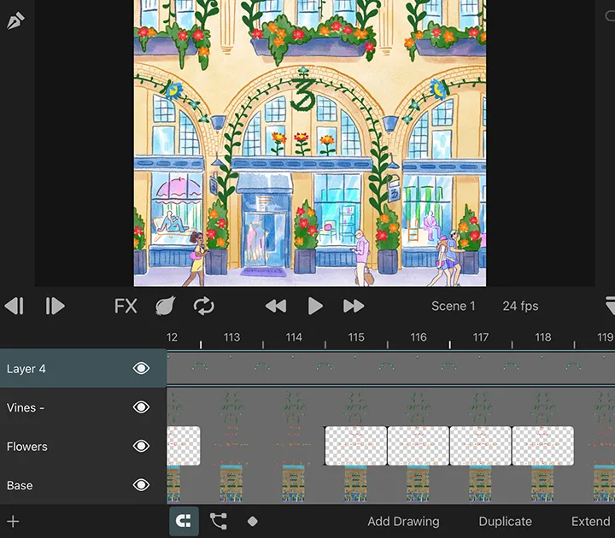Open the FX effects panel

126,306
